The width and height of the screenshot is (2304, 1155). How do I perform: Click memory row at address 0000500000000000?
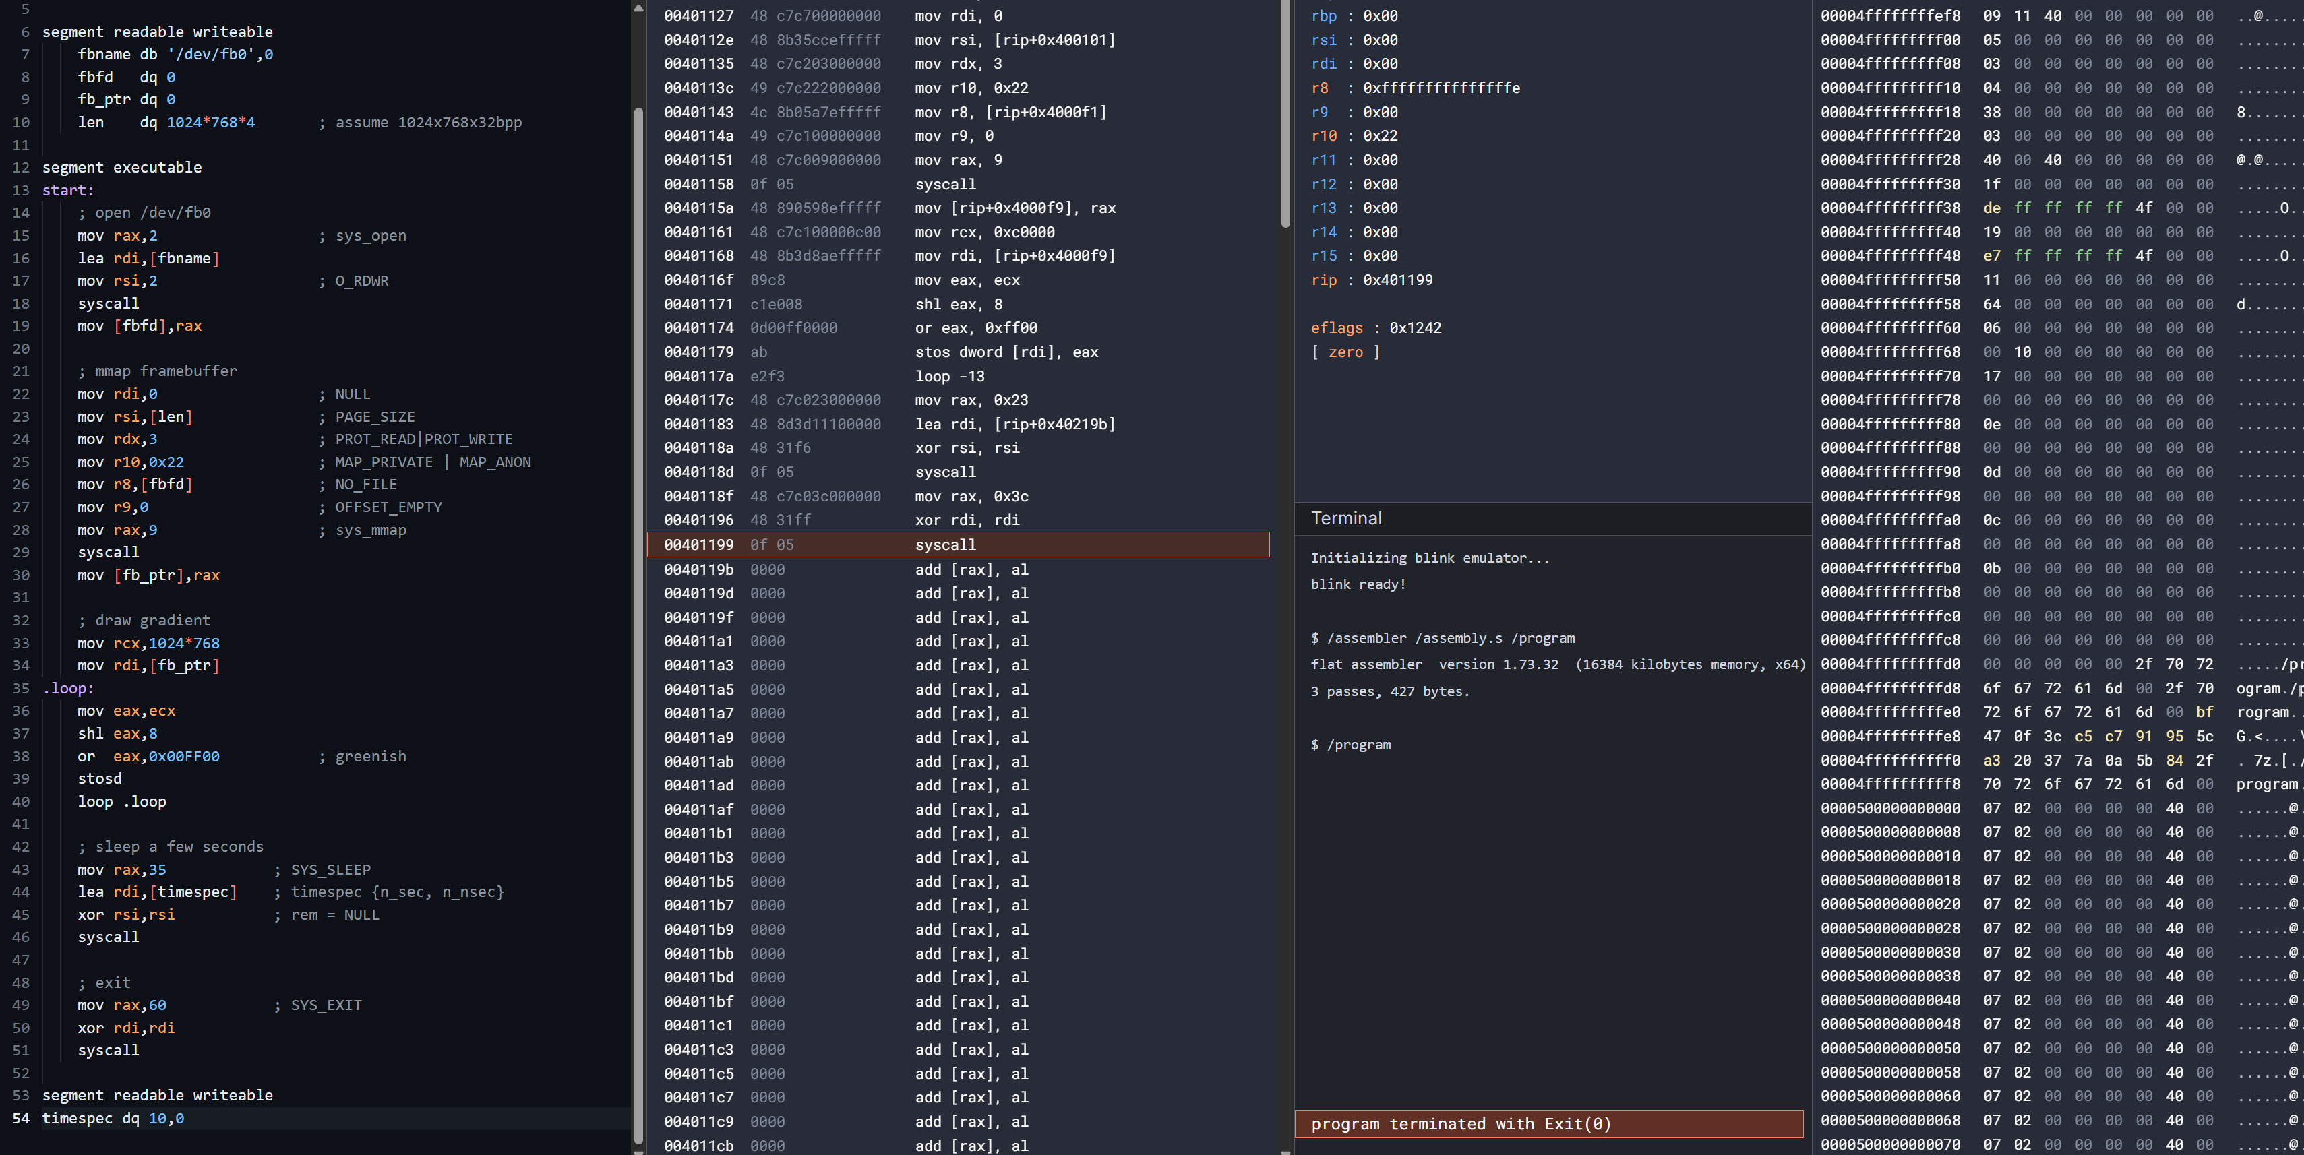pyautogui.click(x=2061, y=808)
